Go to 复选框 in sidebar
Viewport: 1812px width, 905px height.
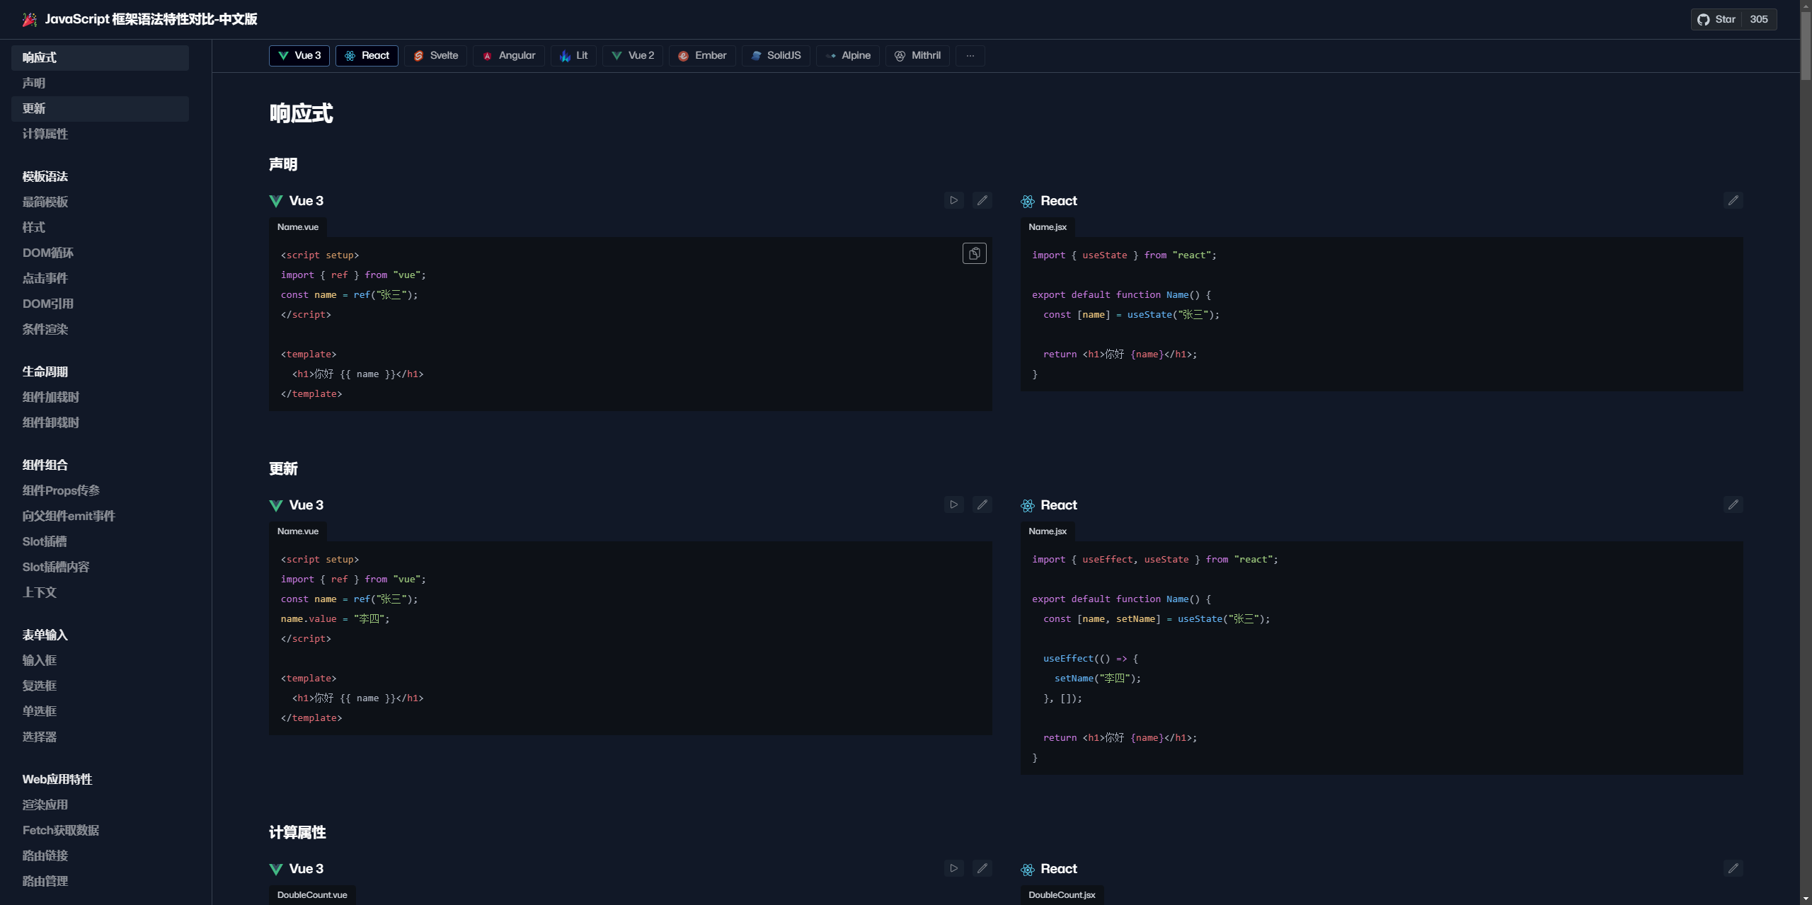100,686
